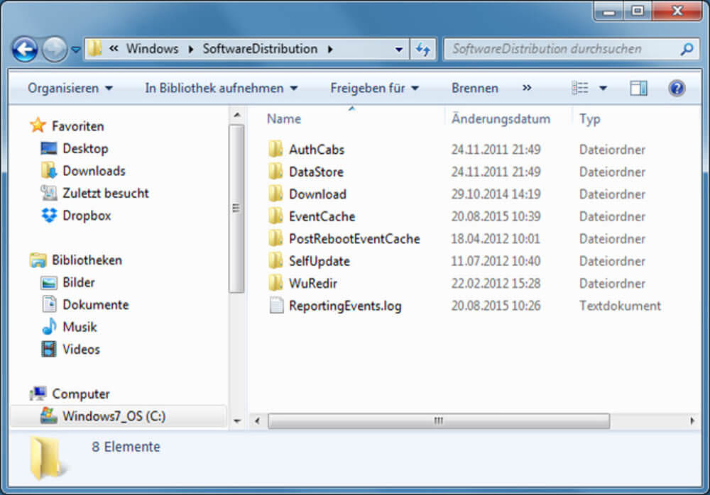Open Zuletzt besucht in navigation pane

106,193
